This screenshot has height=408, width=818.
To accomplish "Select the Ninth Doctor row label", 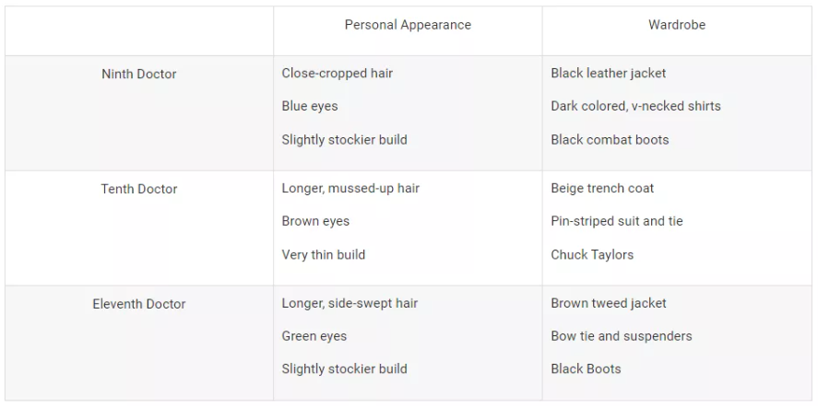I will [138, 74].
